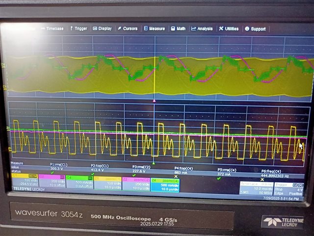The height and width of the screenshot is (236, 314).
Task: Click the green trigger marker below zoom grid
Action: 154,163
